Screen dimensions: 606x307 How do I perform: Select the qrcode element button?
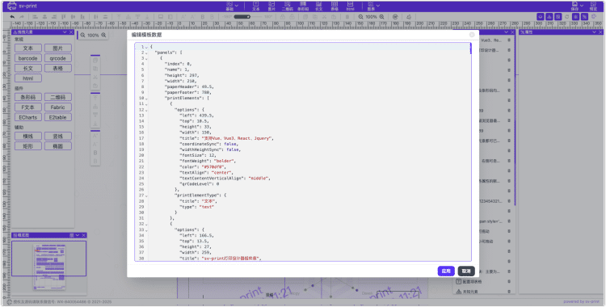coord(57,58)
